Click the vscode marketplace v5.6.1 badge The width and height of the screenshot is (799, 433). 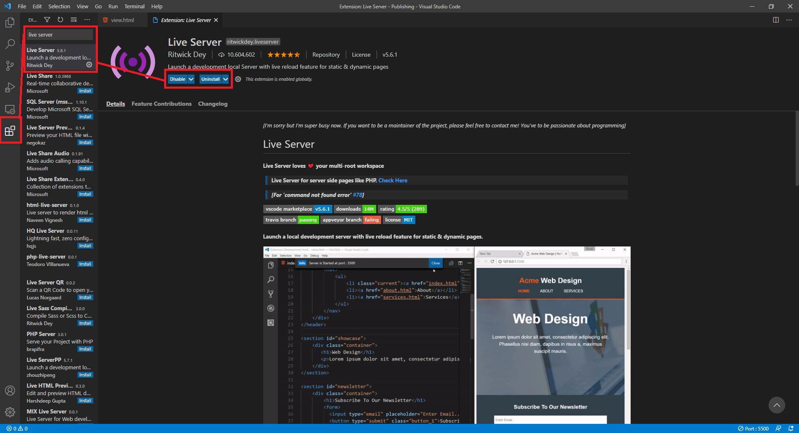[x=298, y=209]
